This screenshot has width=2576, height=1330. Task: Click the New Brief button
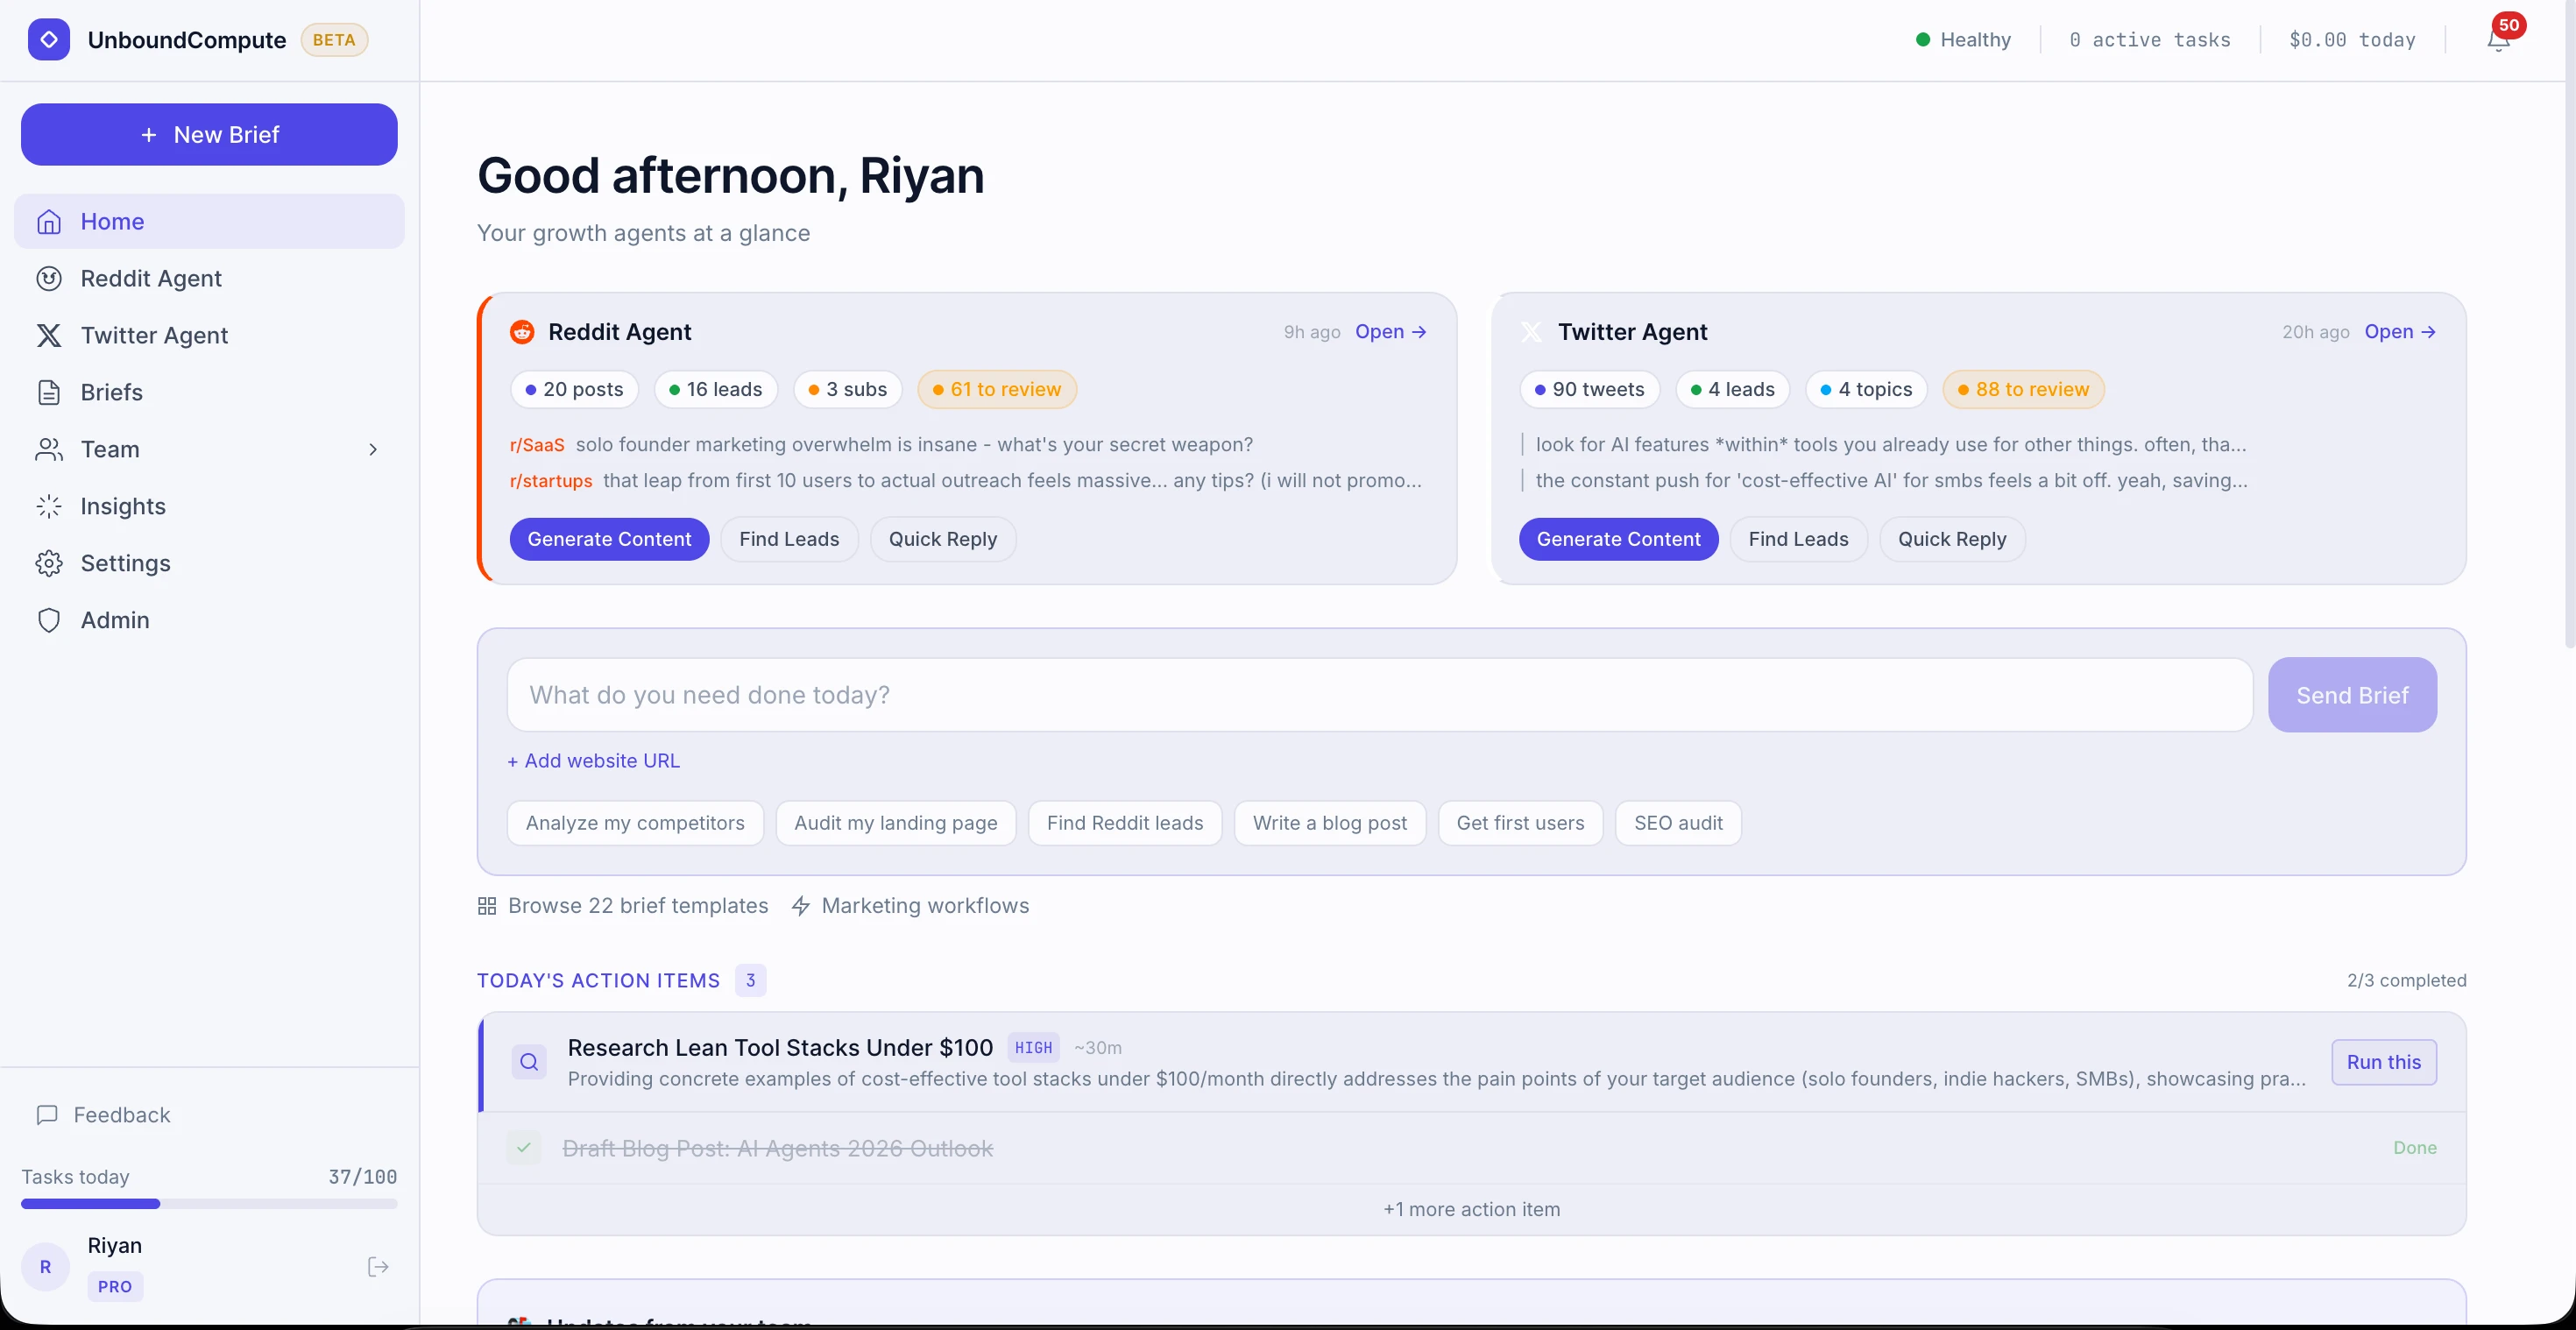pyautogui.click(x=209, y=134)
